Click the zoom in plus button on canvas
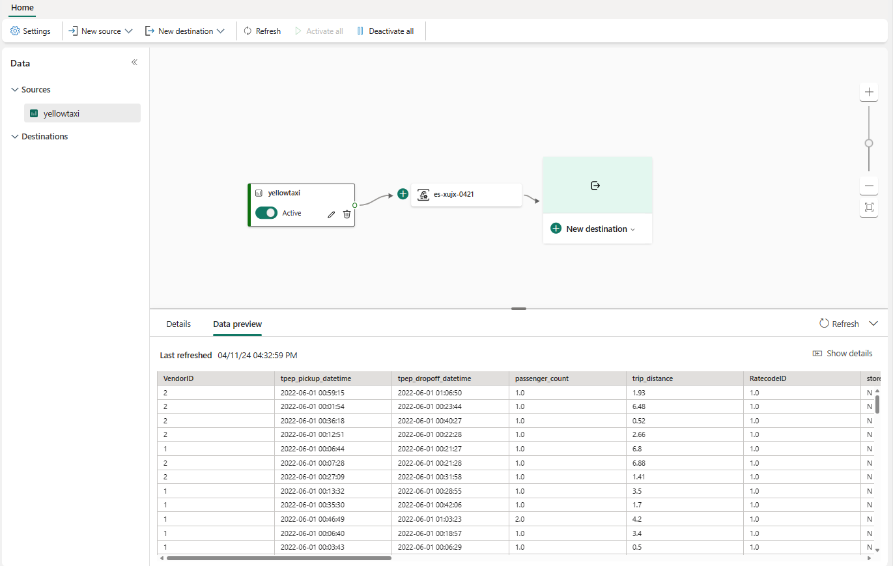The image size is (893, 566). click(x=868, y=92)
